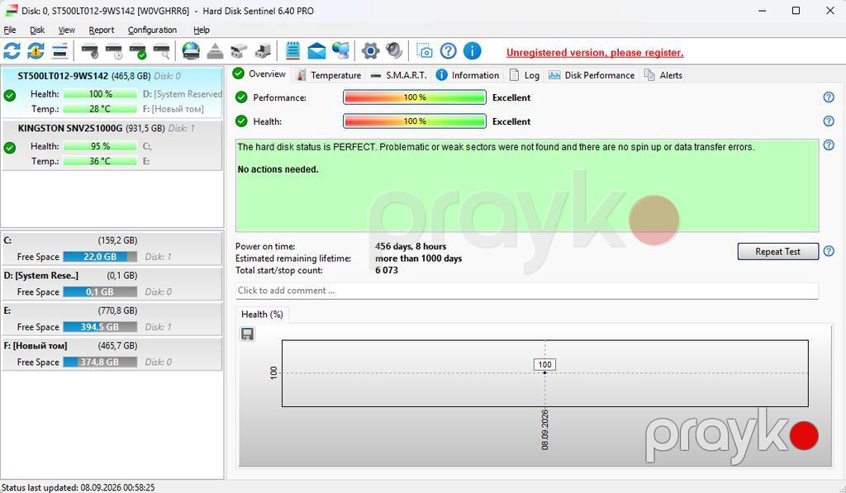Switch to the Overview tab
Viewport: 846px width, 493px height.
[260, 73]
